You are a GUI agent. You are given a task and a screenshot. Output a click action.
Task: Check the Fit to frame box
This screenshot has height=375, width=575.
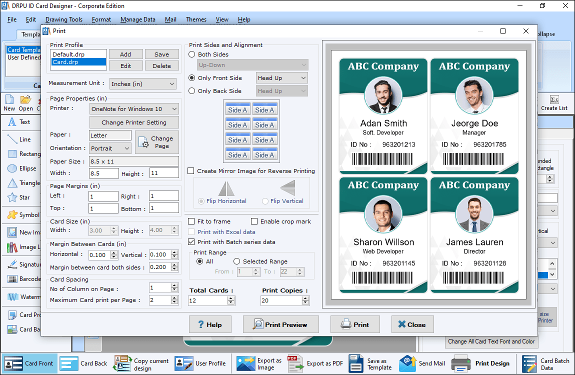point(191,221)
